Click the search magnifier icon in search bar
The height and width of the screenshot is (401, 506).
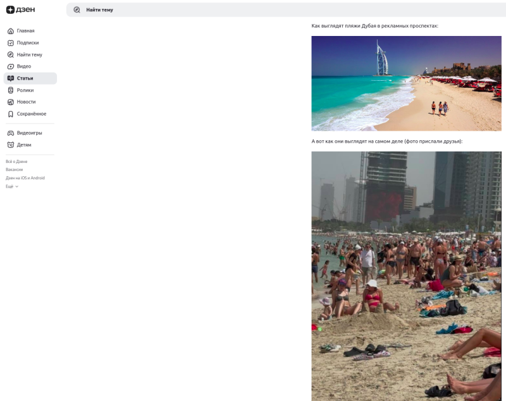[77, 10]
